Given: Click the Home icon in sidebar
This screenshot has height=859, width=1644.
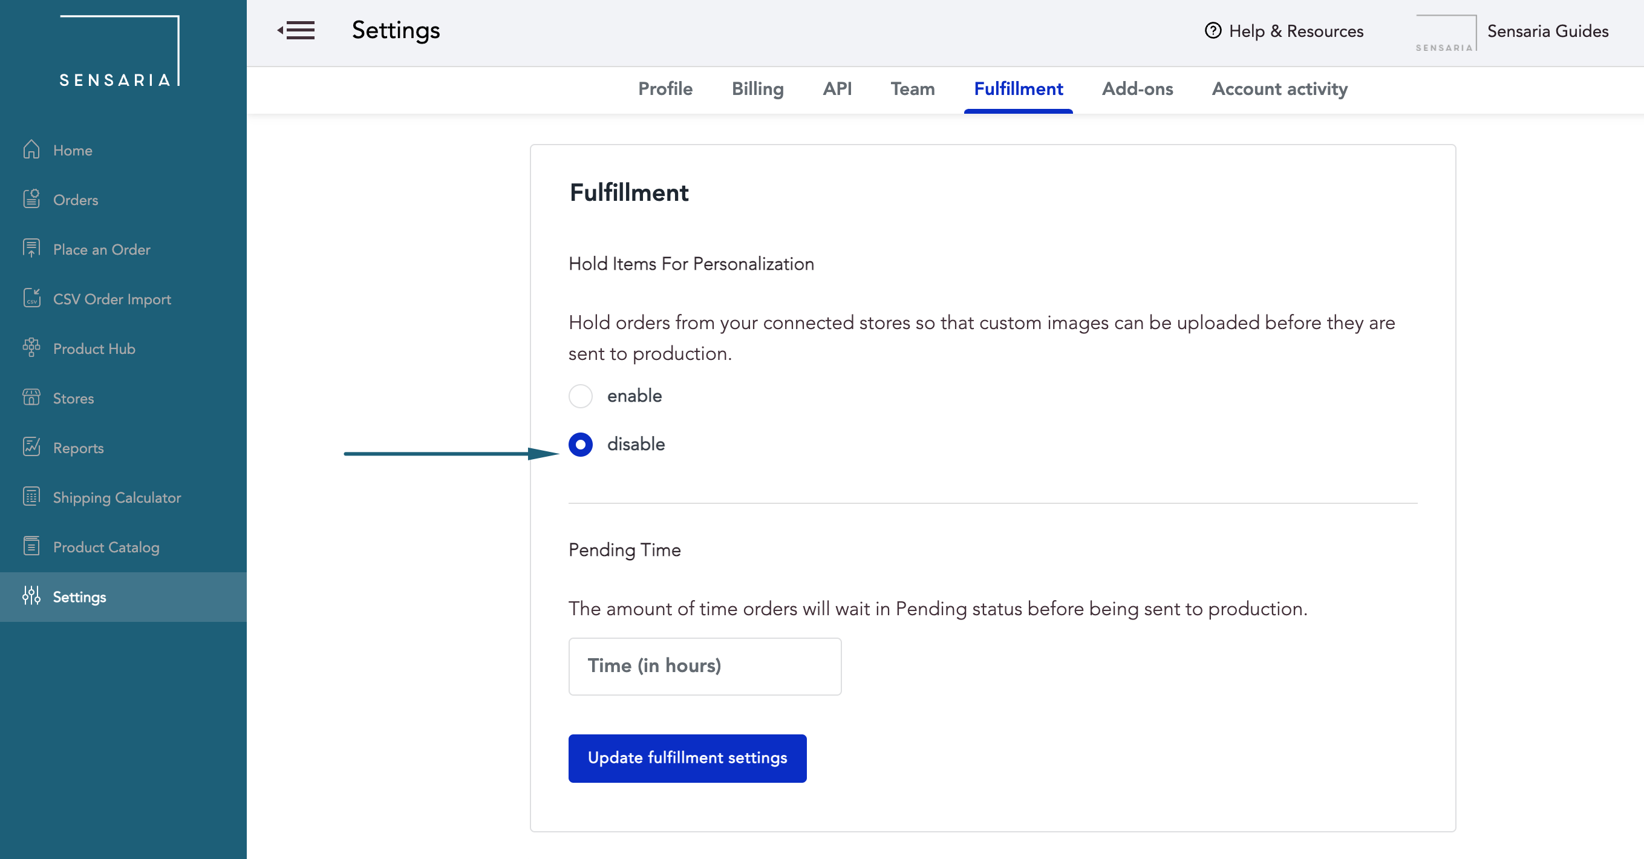Looking at the screenshot, I should (x=31, y=149).
